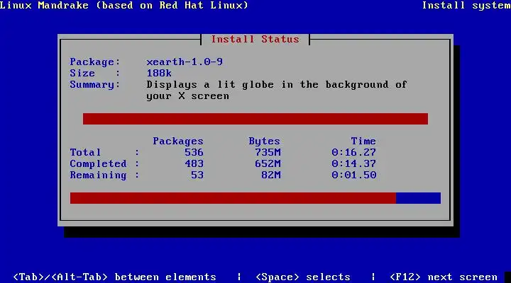Click the package progress bar under the summary
Screen dimensions: 511x283
(255, 119)
